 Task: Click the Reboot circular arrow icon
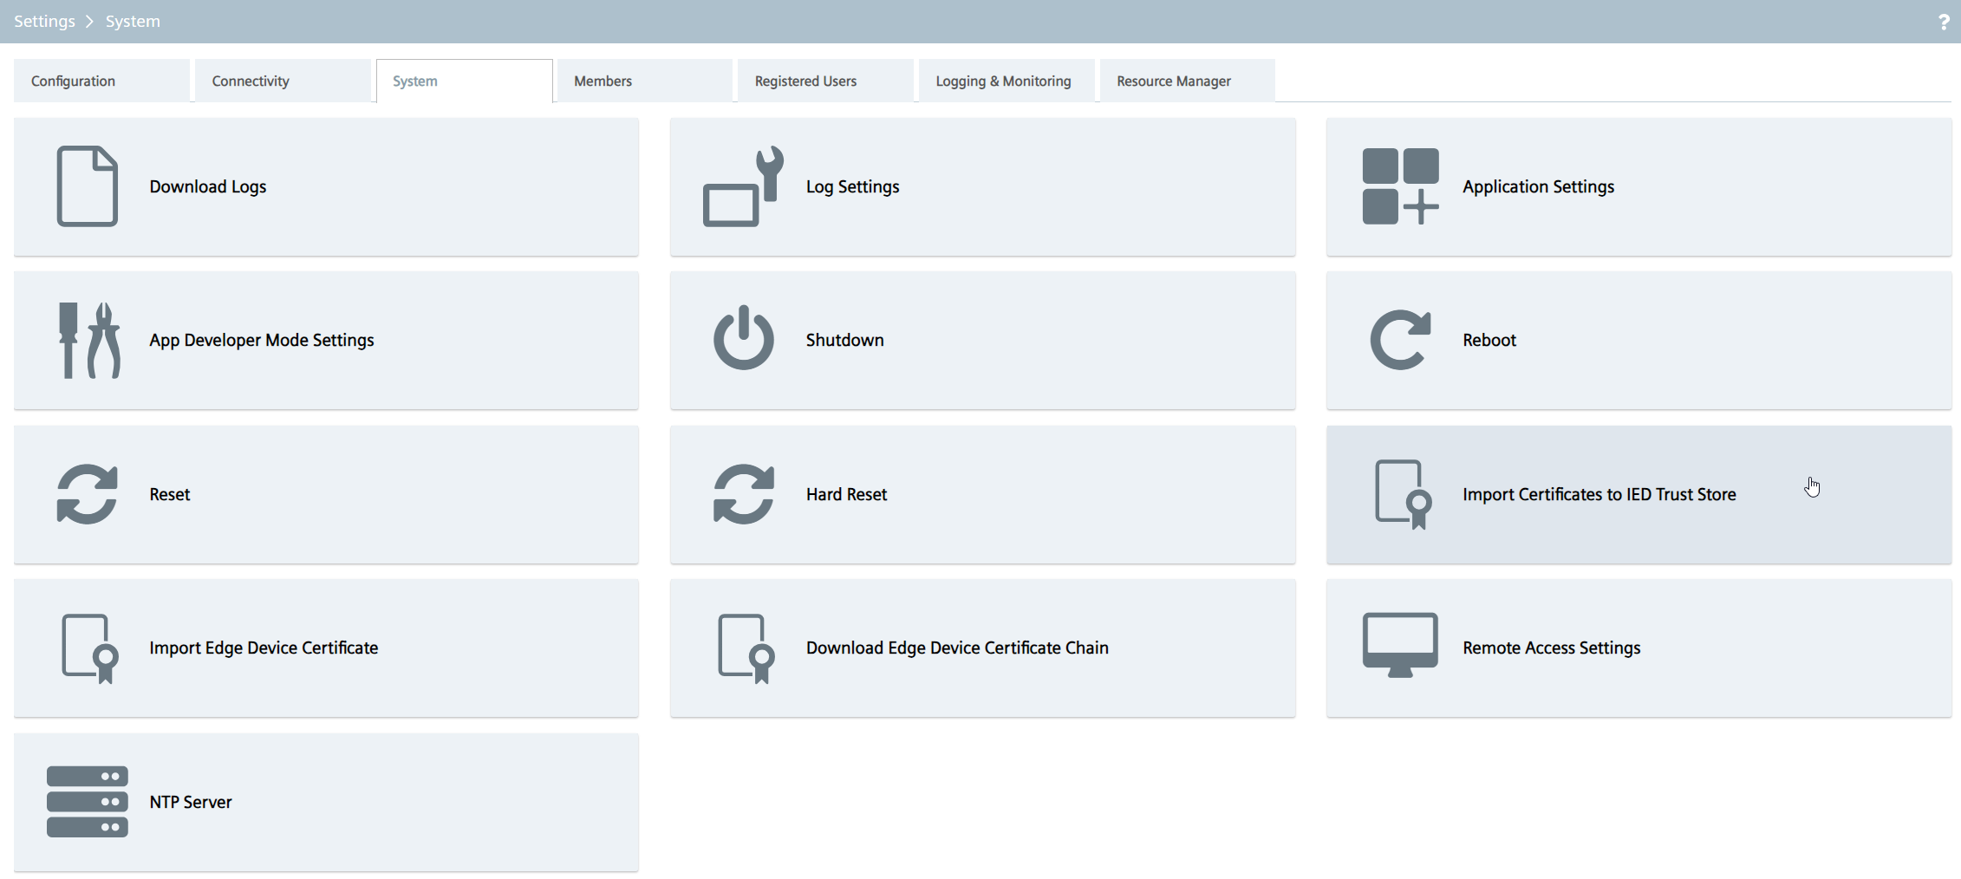point(1399,340)
